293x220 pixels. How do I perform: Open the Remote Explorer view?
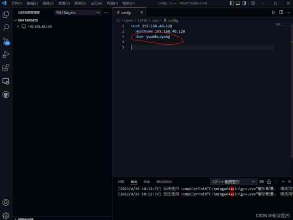click(6, 81)
